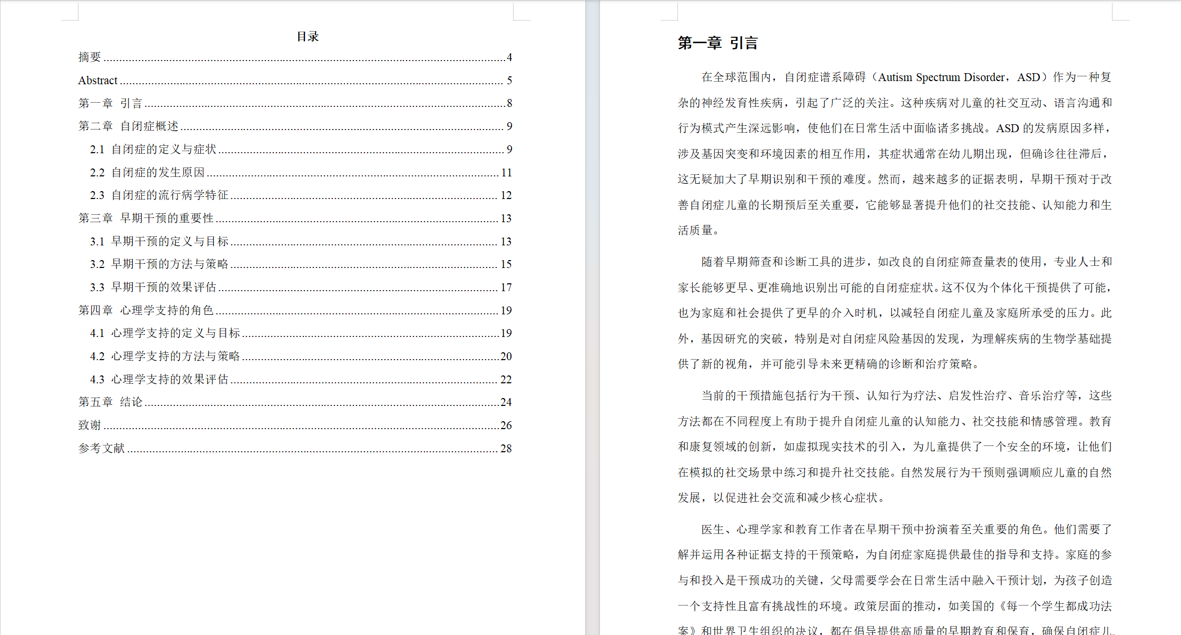Go to 第四章 心理学支持的角色 entry
Viewport: 1181px width, 635px height.
[146, 311]
